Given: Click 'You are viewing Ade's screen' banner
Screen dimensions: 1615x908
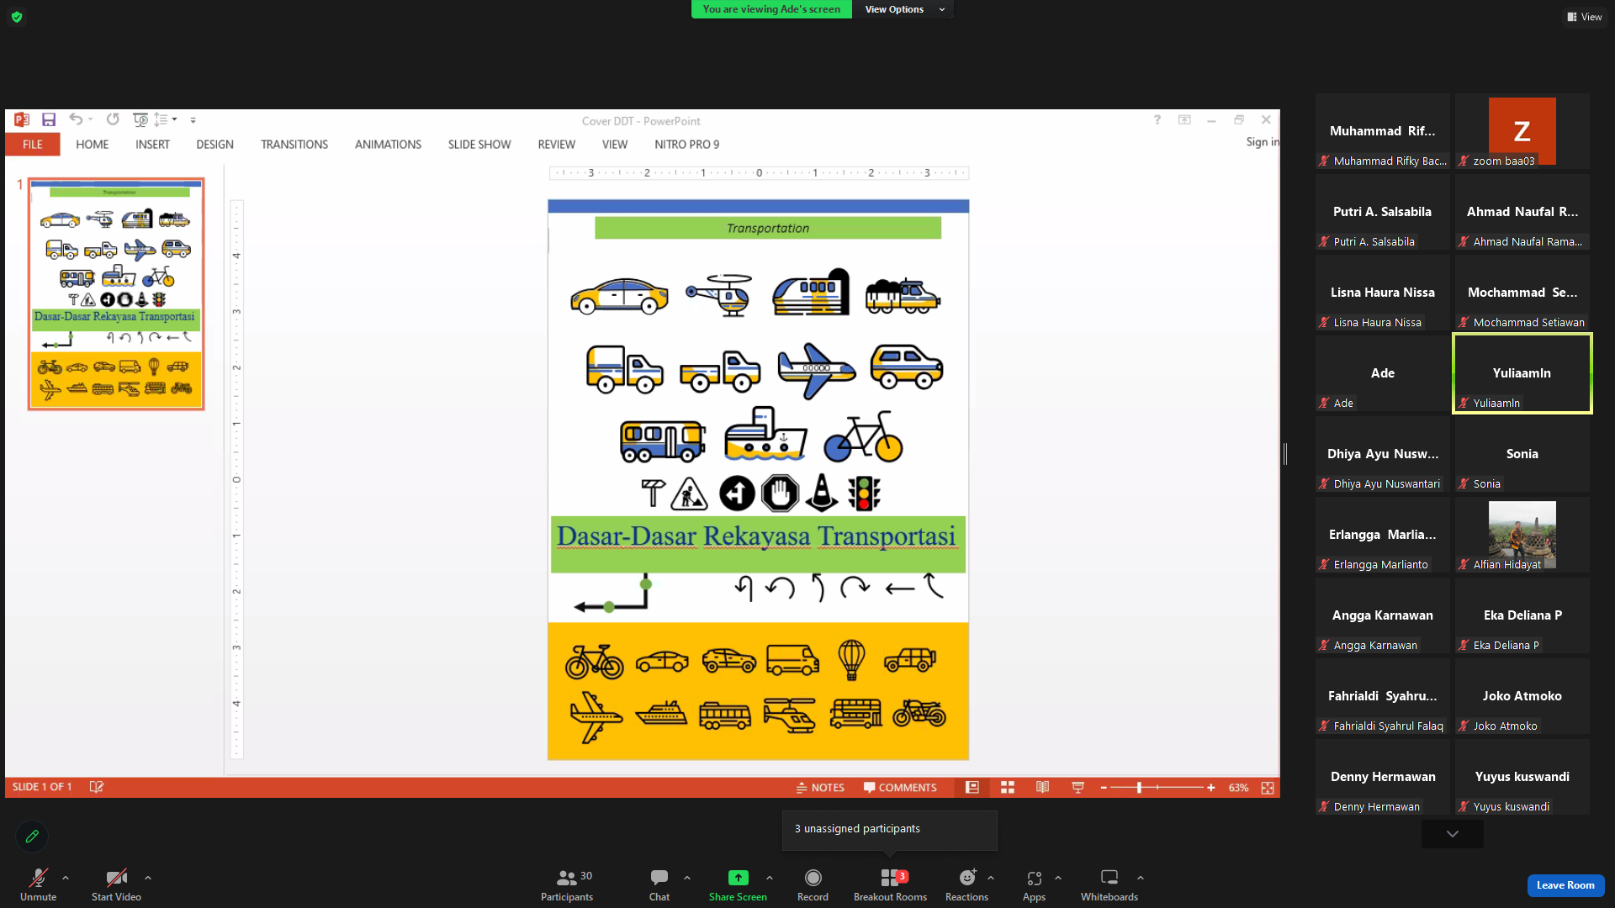Looking at the screenshot, I should (771, 9).
